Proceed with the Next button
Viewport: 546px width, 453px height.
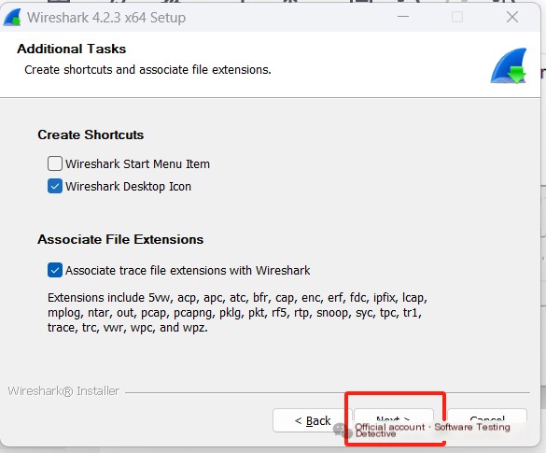(394, 419)
